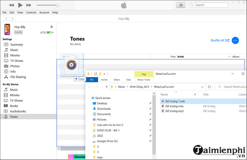Open the blue more options button

(x=235, y=40)
